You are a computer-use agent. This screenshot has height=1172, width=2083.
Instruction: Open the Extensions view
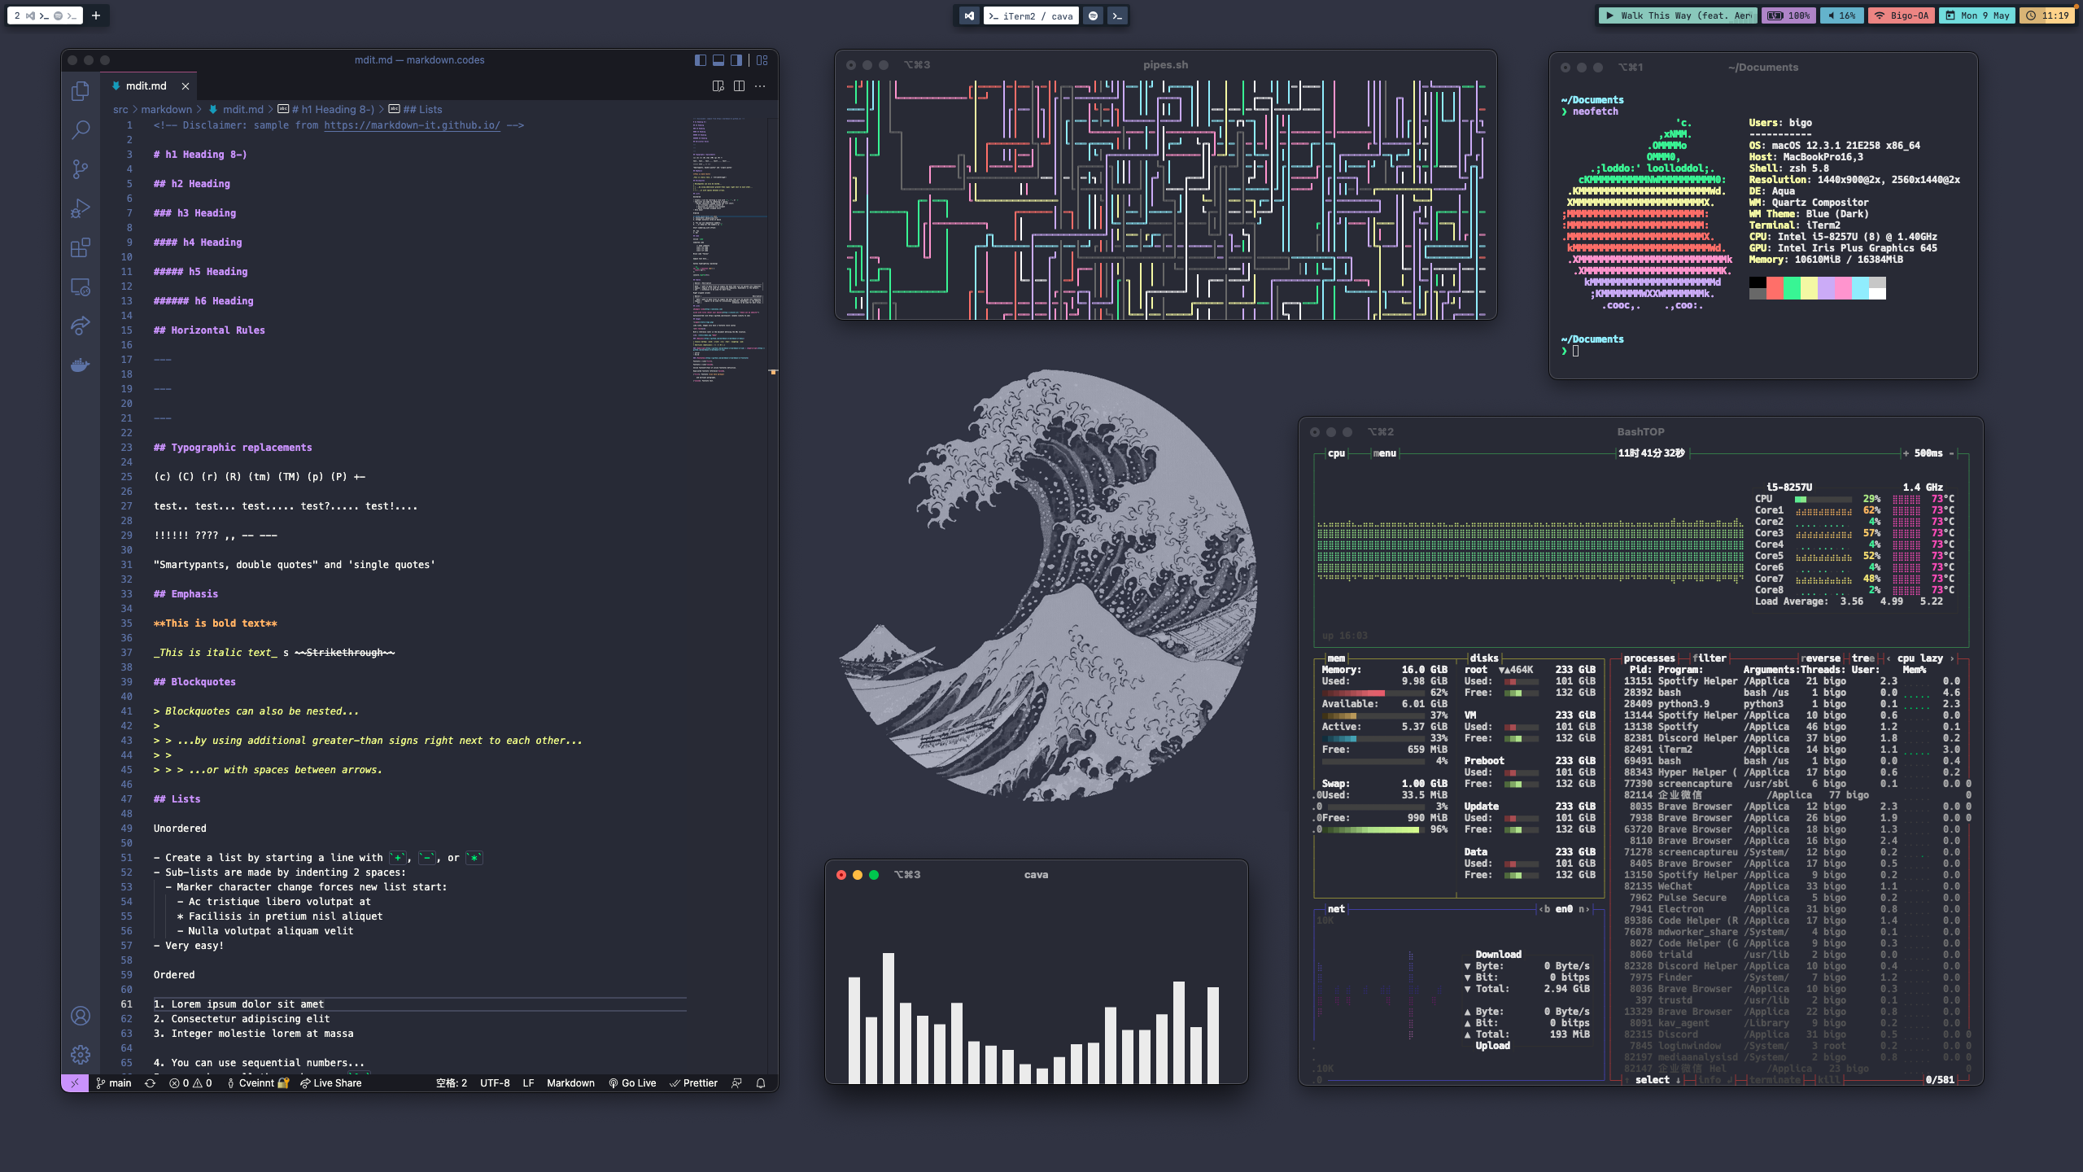(x=80, y=247)
